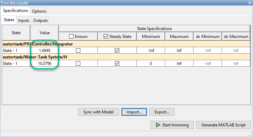Toggle the Known header checkbox
Screen dimensions: 253x137
(x=71, y=37)
